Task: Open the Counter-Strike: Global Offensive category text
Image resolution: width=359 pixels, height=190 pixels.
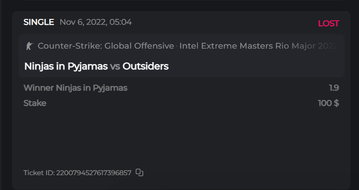Action: [x=106, y=46]
